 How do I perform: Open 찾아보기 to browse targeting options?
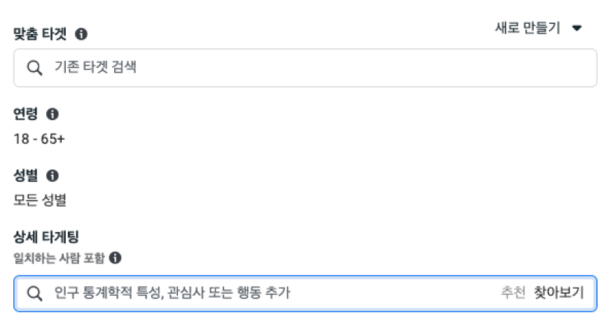558,293
